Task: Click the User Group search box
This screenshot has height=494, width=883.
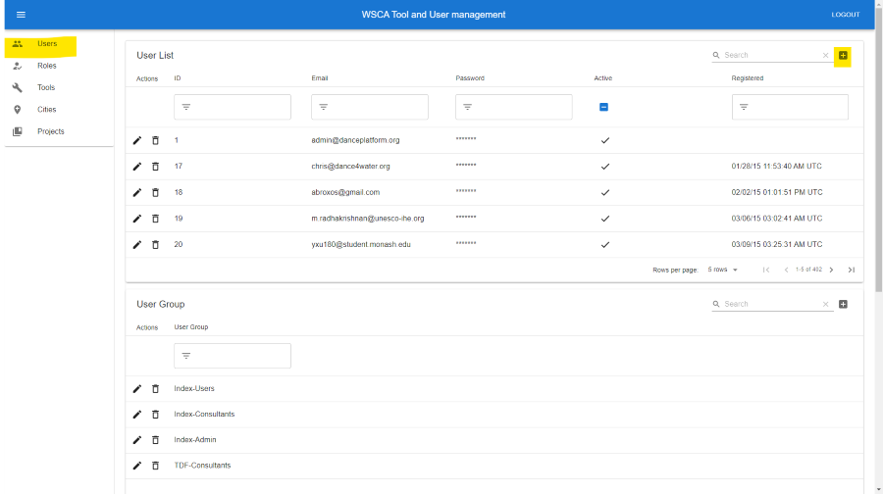Action: [x=769, y=304]
